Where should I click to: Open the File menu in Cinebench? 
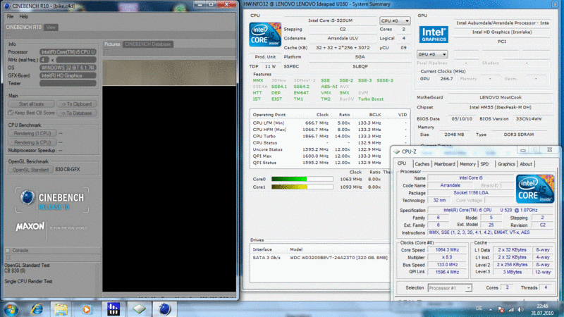pos(10,16)
